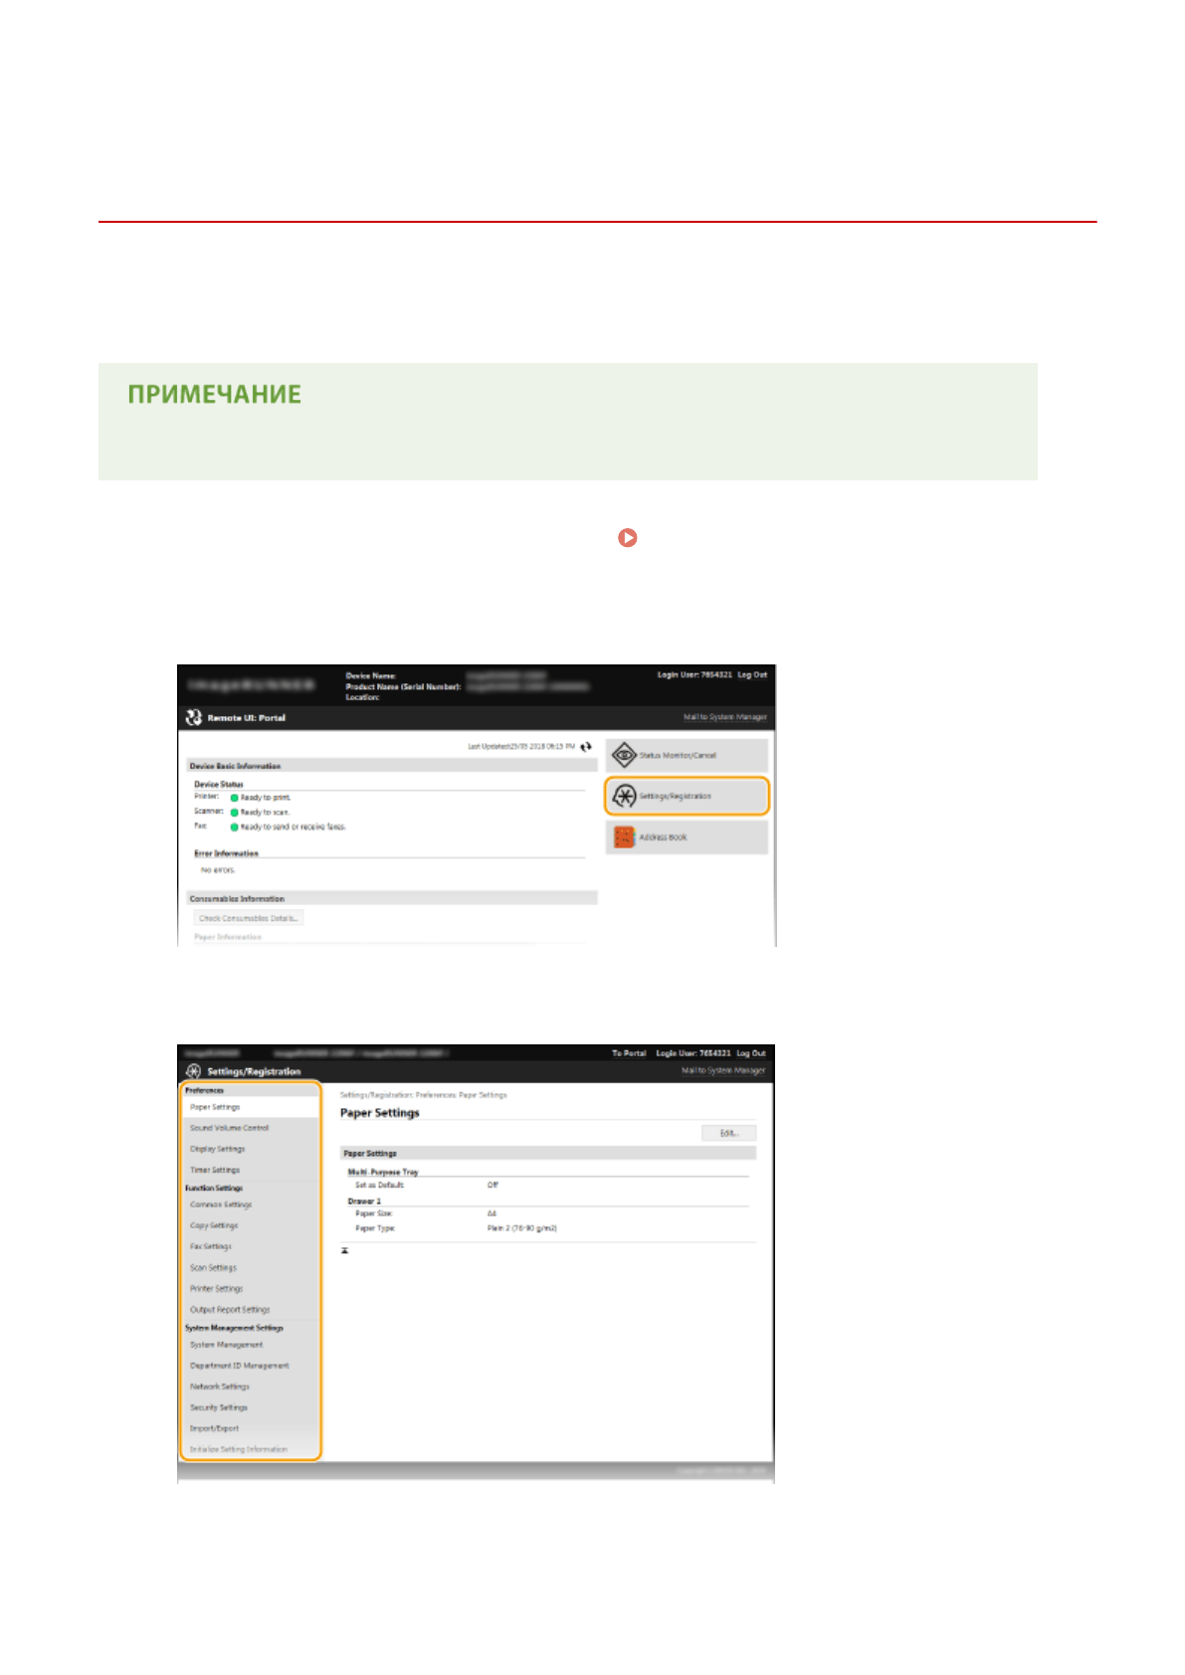Click the Status Monitor/Cancel eye icon
This screenshot has width=1185, height=1675.
click(624, 755)
